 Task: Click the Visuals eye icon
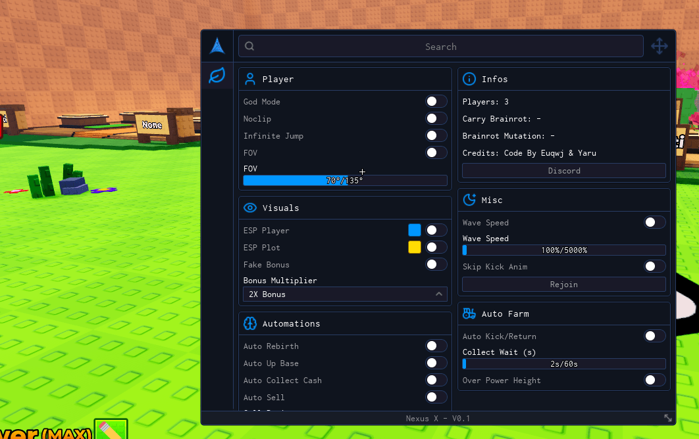(250, 208)
